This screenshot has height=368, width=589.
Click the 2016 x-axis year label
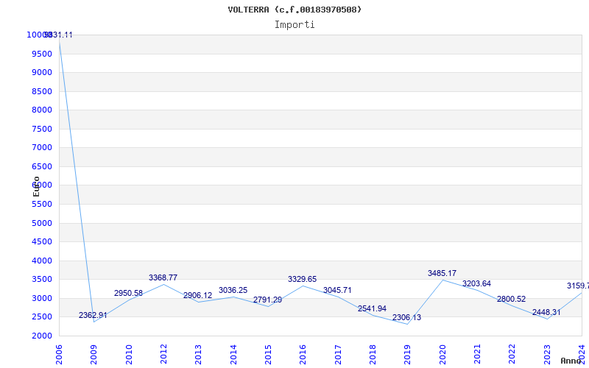tap(303, 355)
